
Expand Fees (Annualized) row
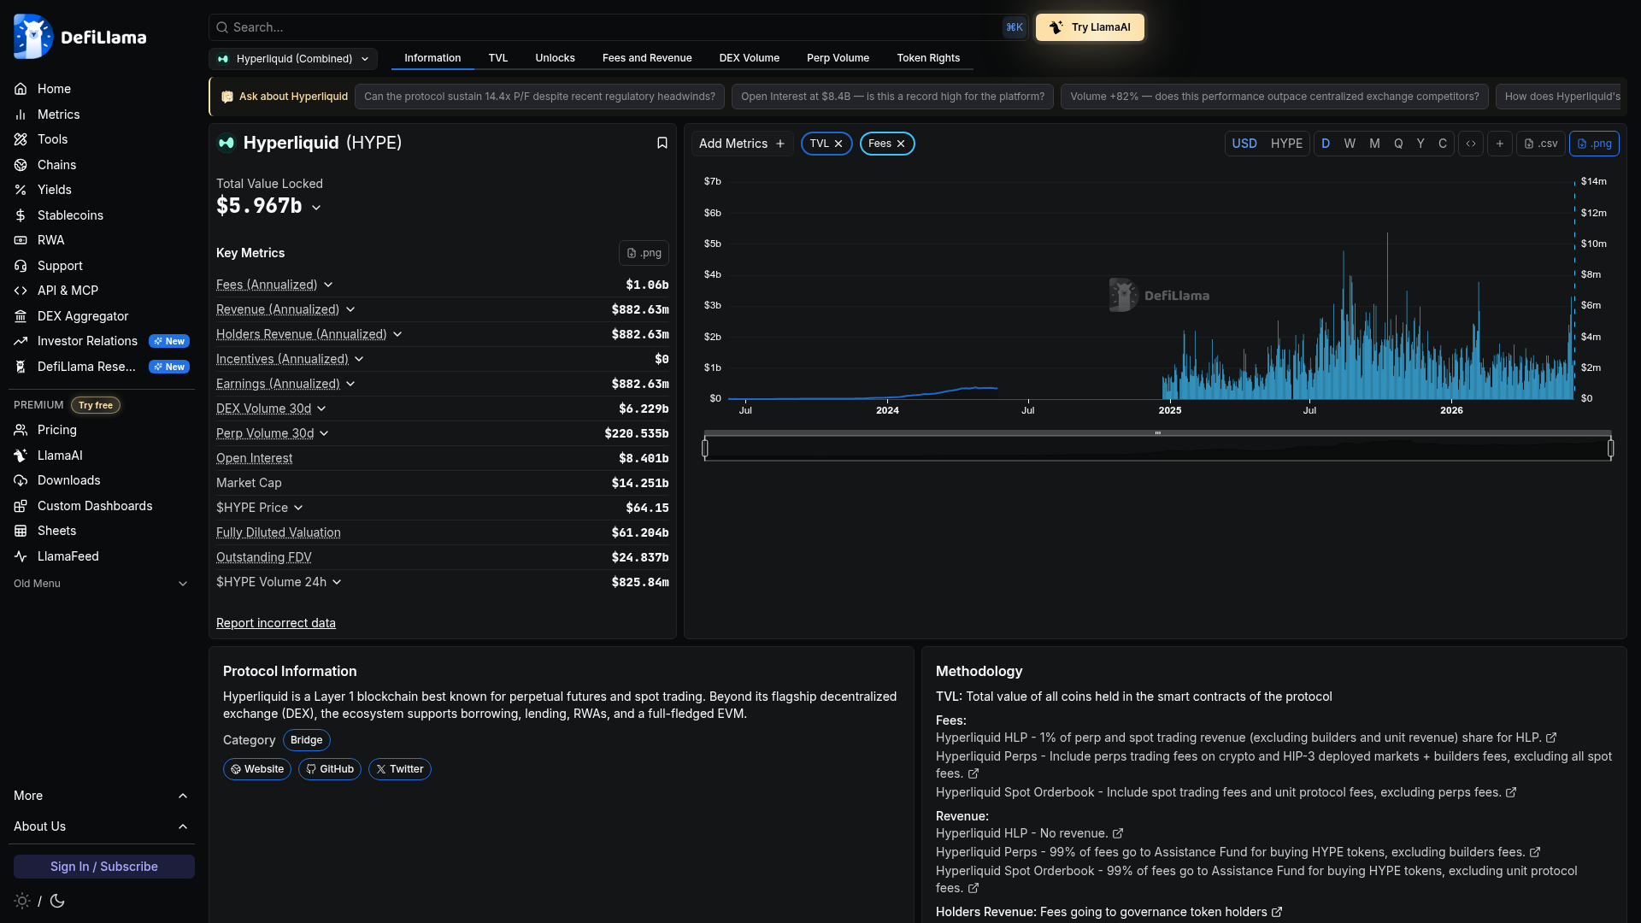pos(328,285)
